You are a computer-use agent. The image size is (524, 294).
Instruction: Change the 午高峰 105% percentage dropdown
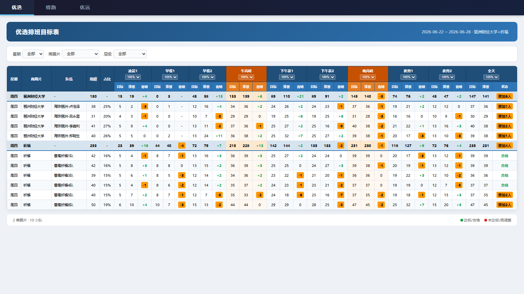tap(246, 77)
